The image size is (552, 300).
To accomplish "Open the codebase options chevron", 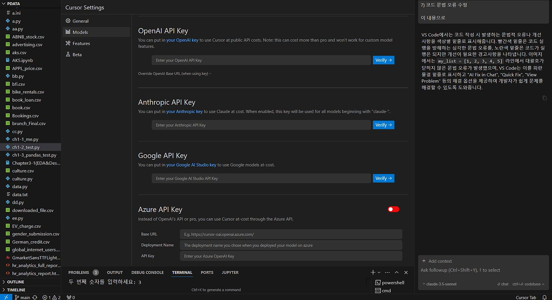I will (543, 284).
